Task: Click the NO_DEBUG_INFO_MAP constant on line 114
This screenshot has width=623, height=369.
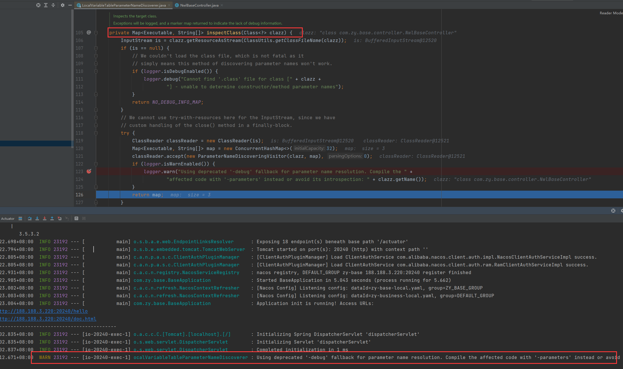Action: pos(176,102)
